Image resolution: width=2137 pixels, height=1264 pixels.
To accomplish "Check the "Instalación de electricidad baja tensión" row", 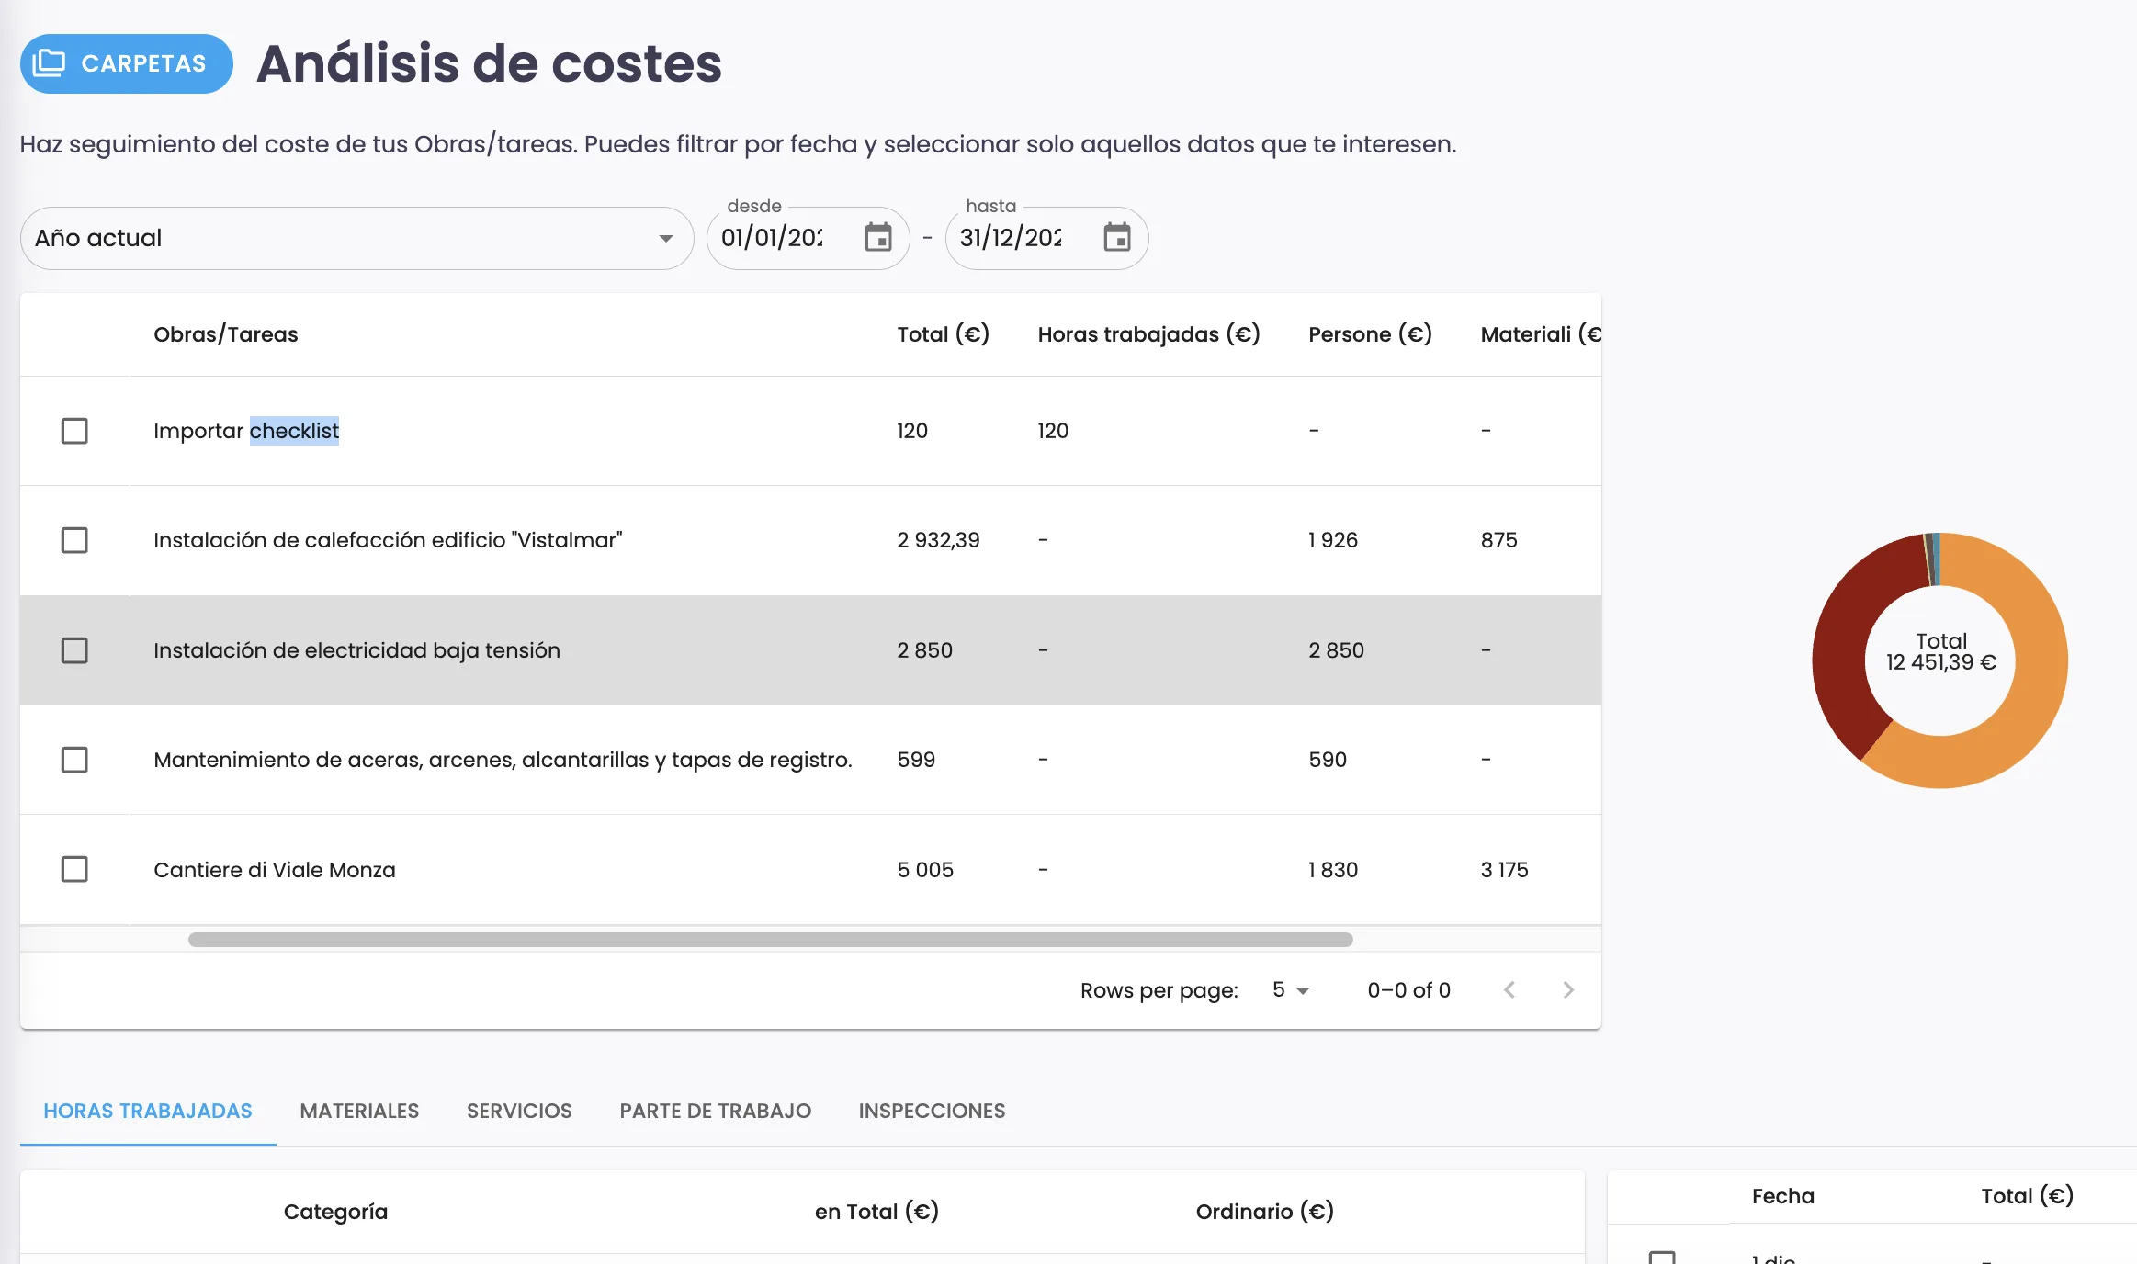I will (74, 650).
